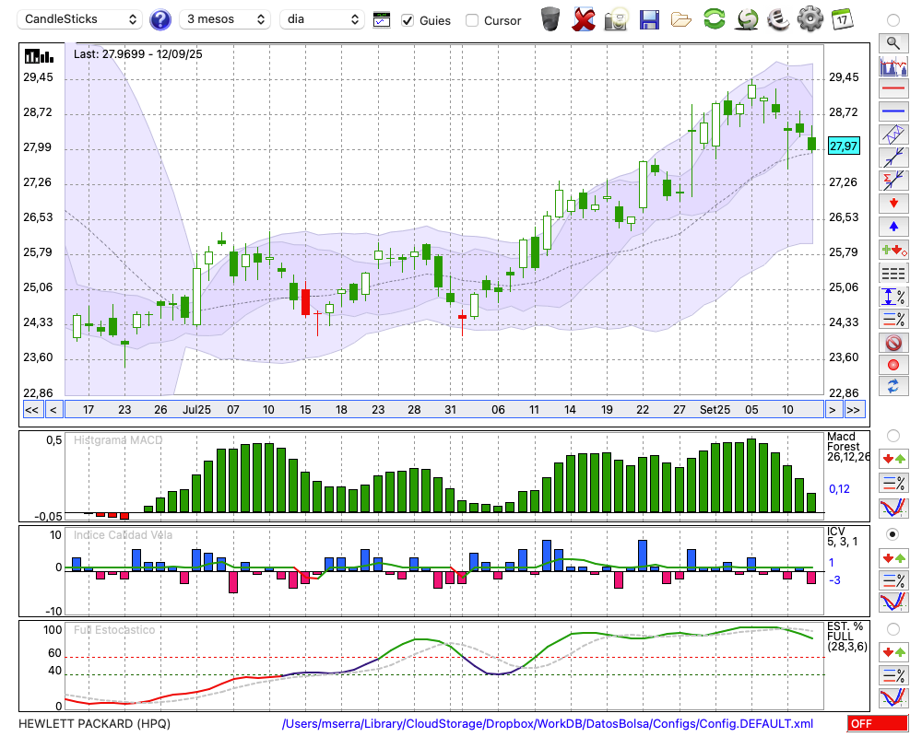Click the green dollar sign icon

747,18
